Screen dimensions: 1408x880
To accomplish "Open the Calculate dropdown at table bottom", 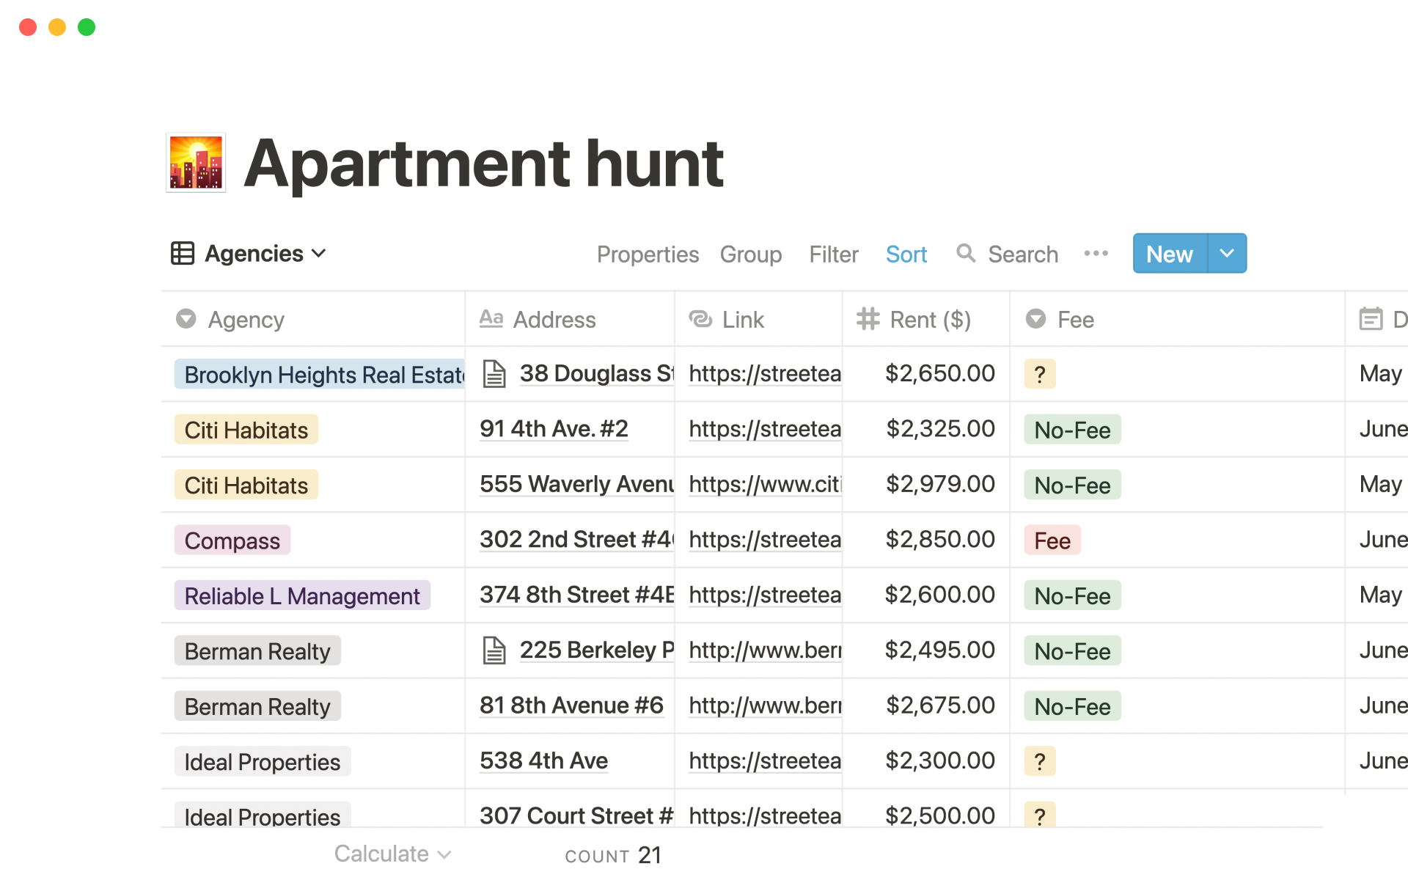I will point(392,854).
